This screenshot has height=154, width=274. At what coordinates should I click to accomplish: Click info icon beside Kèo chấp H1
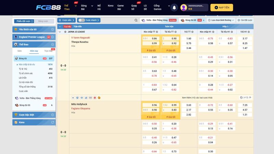coord(213,32)
